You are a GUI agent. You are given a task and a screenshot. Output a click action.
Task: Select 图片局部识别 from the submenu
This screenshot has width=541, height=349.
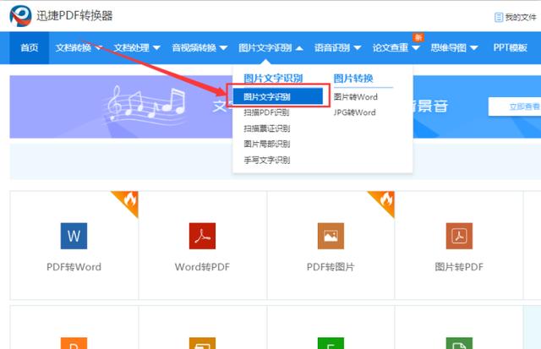[267, 144]
